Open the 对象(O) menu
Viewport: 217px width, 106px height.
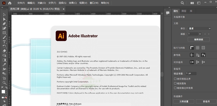coord(42,3)
